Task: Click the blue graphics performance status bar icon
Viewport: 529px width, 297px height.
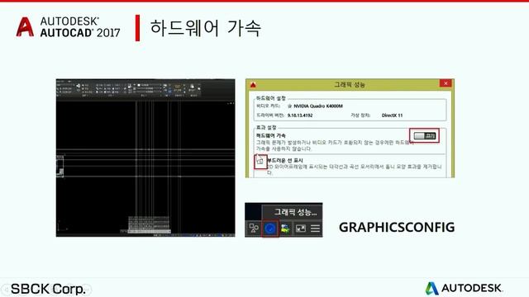Action: coord(270,229)
